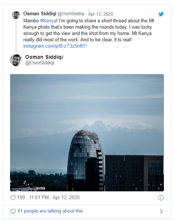Click the thread connector line between avatars
Image resolution: width=174 pixels, height=220 pixels.
16,36
